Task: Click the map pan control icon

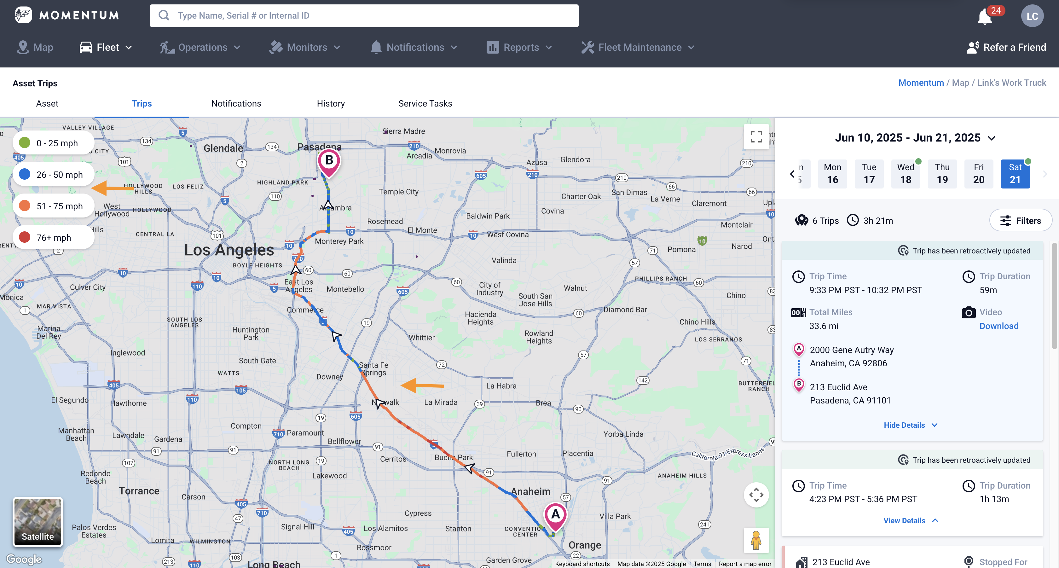Action: coord(756,495)
